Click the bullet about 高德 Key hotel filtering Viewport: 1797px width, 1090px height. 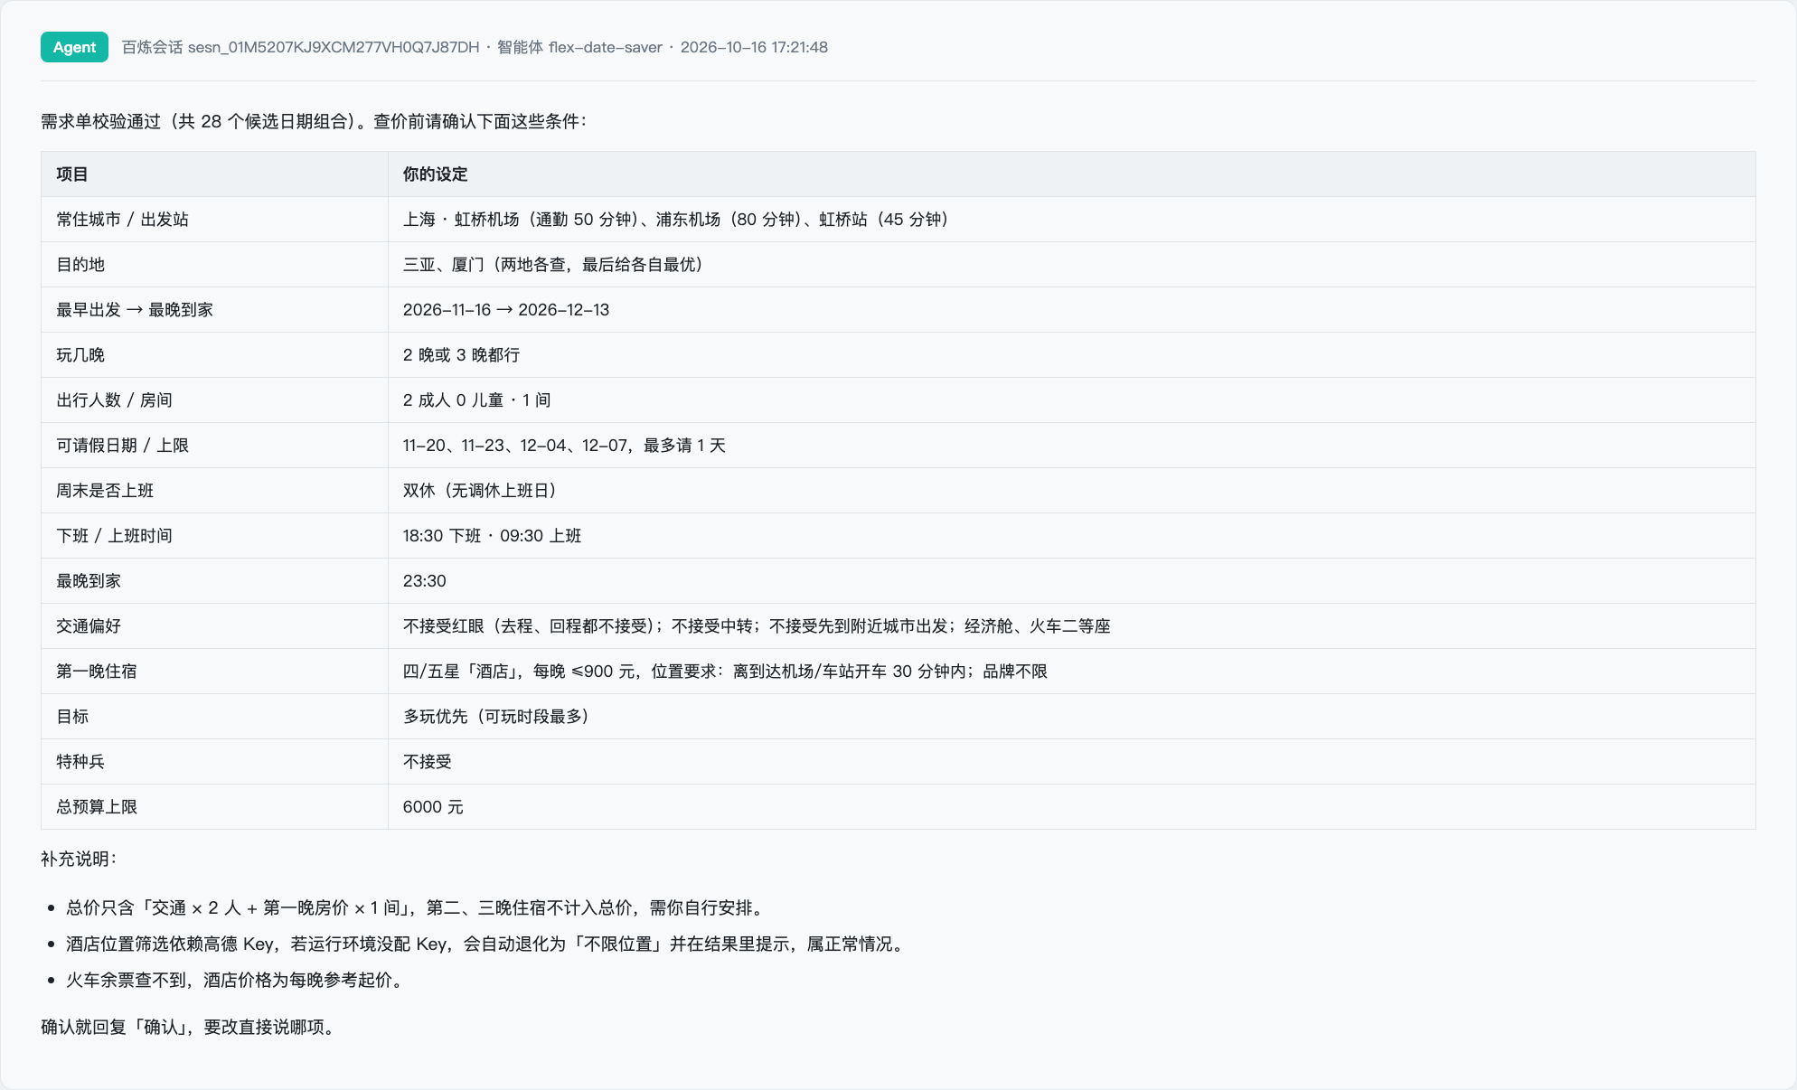487,944
